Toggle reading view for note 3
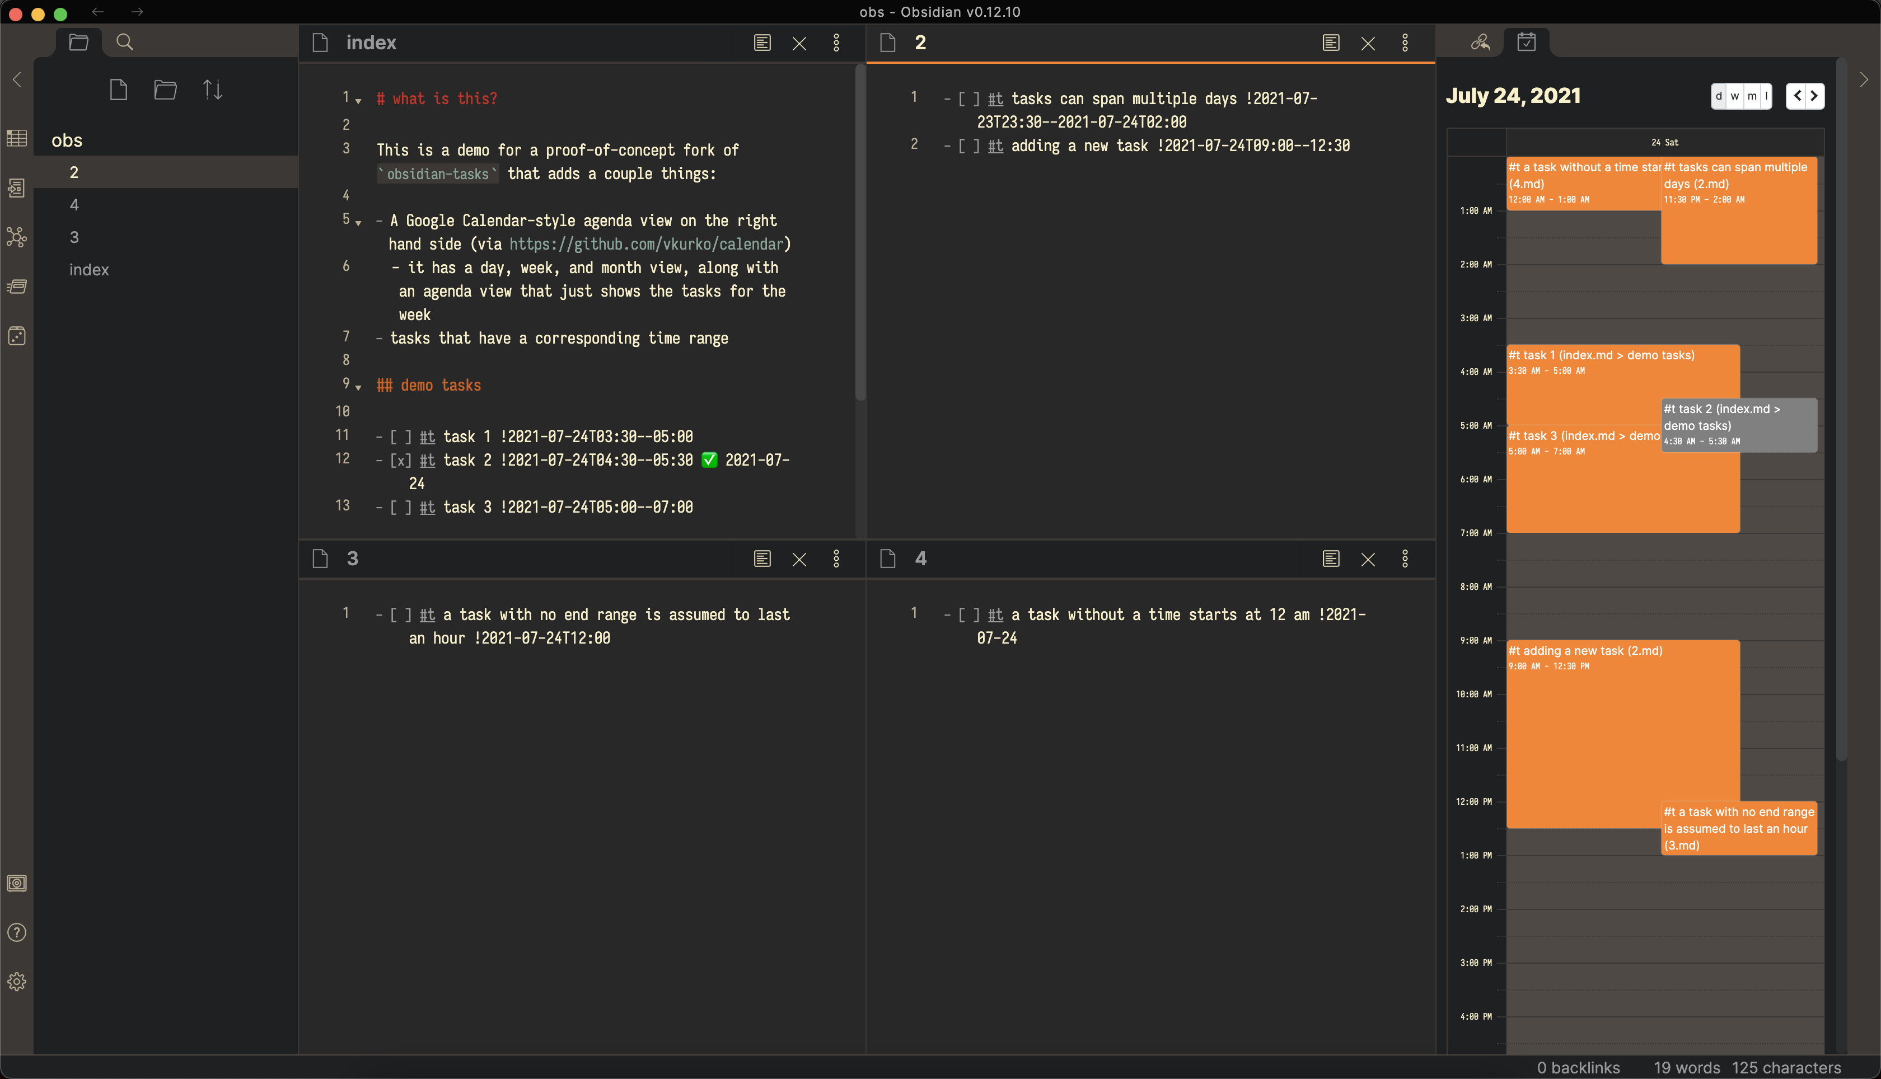 pos(762,559)
